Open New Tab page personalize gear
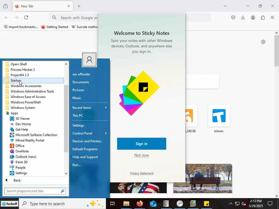 (x=263, y=42)
